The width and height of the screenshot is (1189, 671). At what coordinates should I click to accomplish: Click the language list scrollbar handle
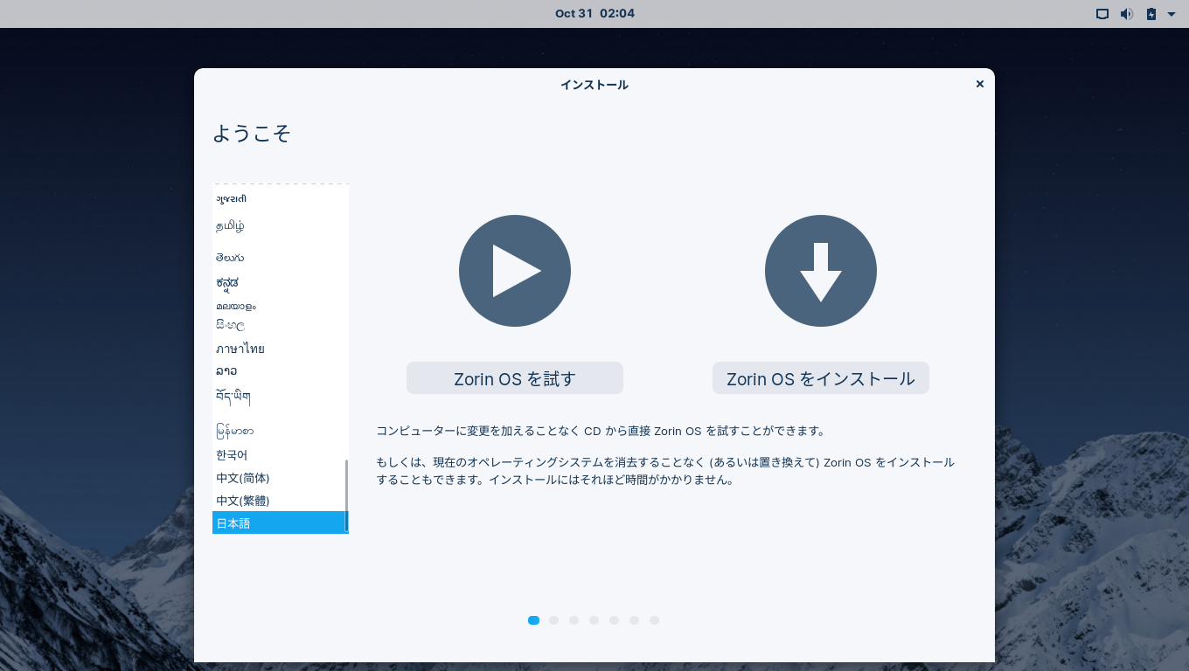pos(346,495)
